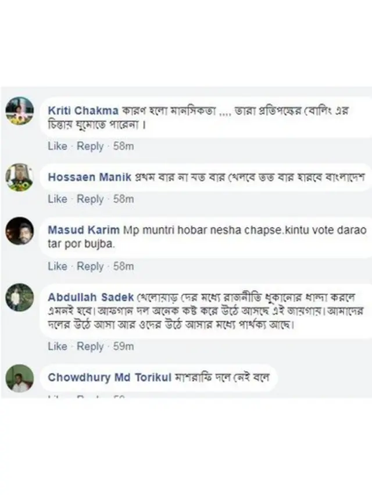The width and height of the screenshot is (372, 495).
Task: Like Kriti Chakma's comment
Action: [57, 146]
